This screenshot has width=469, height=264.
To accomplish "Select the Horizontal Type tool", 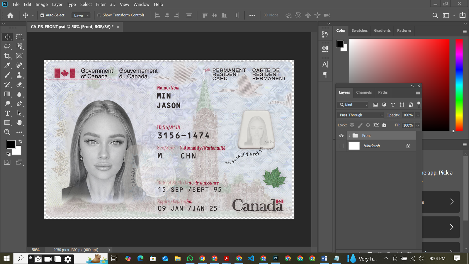I will click(7, 113).
